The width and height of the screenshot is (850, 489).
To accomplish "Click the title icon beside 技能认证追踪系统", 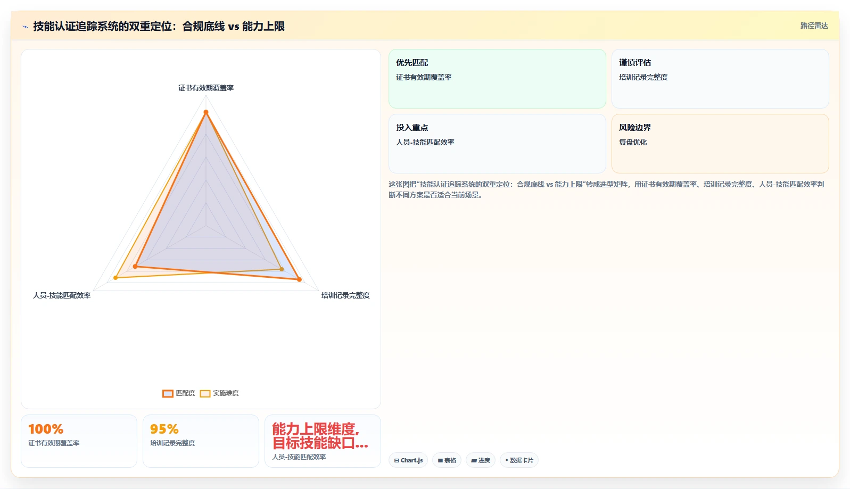I will point(25,27).
